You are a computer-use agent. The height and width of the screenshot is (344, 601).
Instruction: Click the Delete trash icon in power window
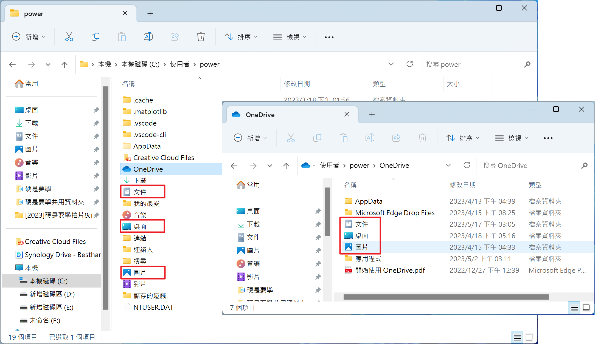[201, 37]
